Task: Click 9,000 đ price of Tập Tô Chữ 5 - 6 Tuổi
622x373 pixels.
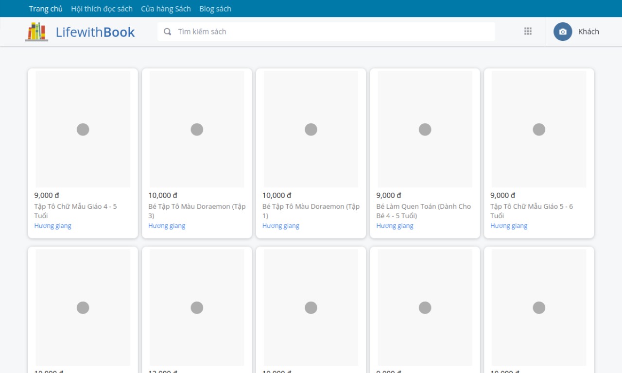Action: coord(503,195)
